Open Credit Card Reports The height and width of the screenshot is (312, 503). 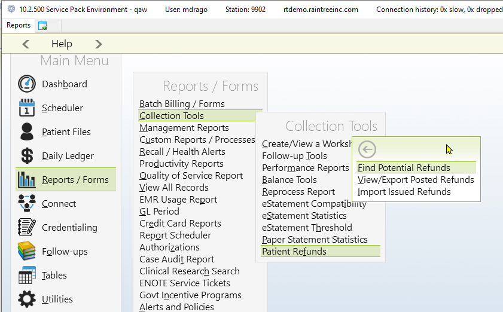click(x=180, y=224)
